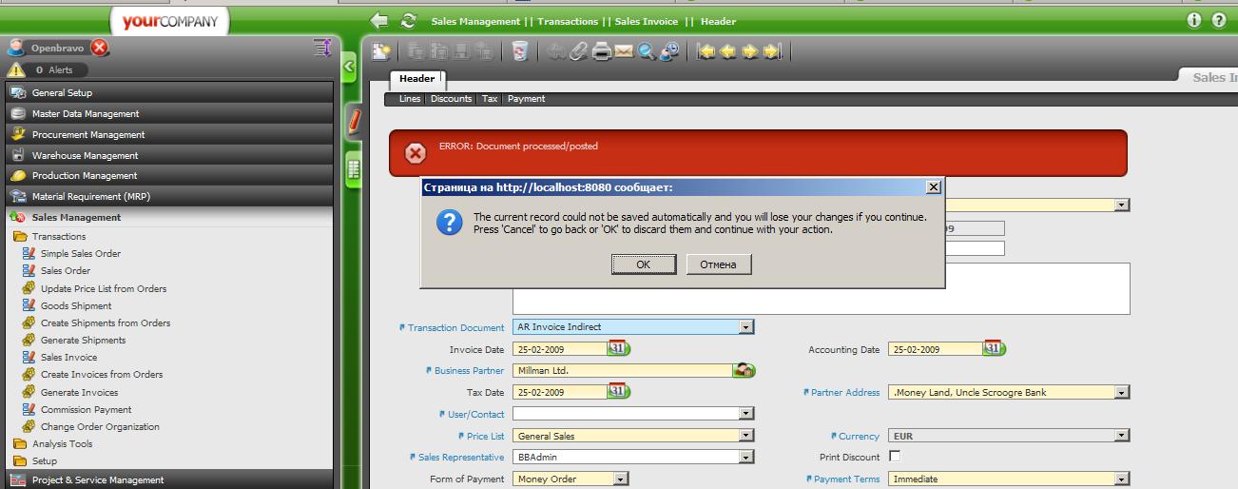Go to the next record arrow
This screenshot has height=489, width=1238.
tap(750, 51)
